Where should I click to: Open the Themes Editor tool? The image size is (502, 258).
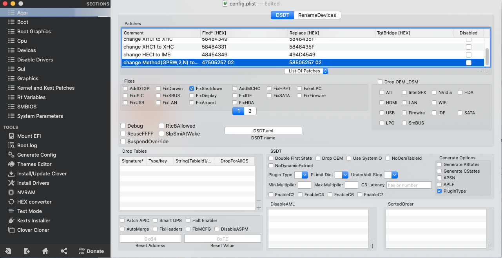pos(34,164)
